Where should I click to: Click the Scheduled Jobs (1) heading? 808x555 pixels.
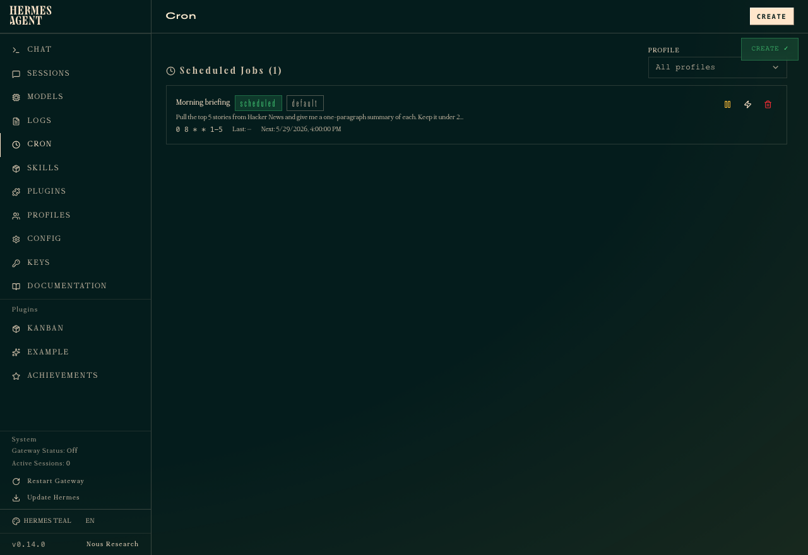point(230,71)
